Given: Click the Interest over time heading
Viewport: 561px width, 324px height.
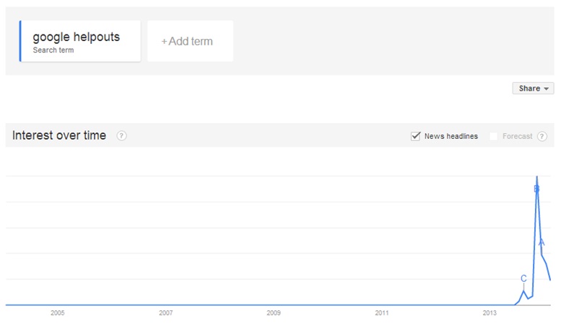Looking at the screenshot, I should click(59, 135).
